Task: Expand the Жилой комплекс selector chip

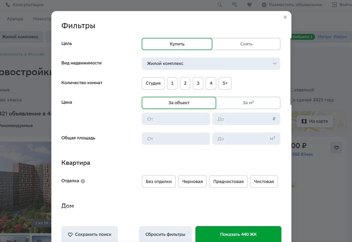Action: pyautogui.click(x=21, y=37)
